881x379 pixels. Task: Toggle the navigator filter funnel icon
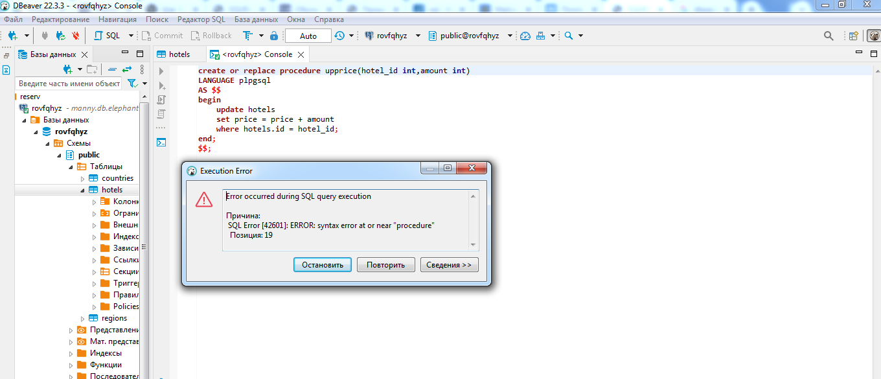coord(132,84)
